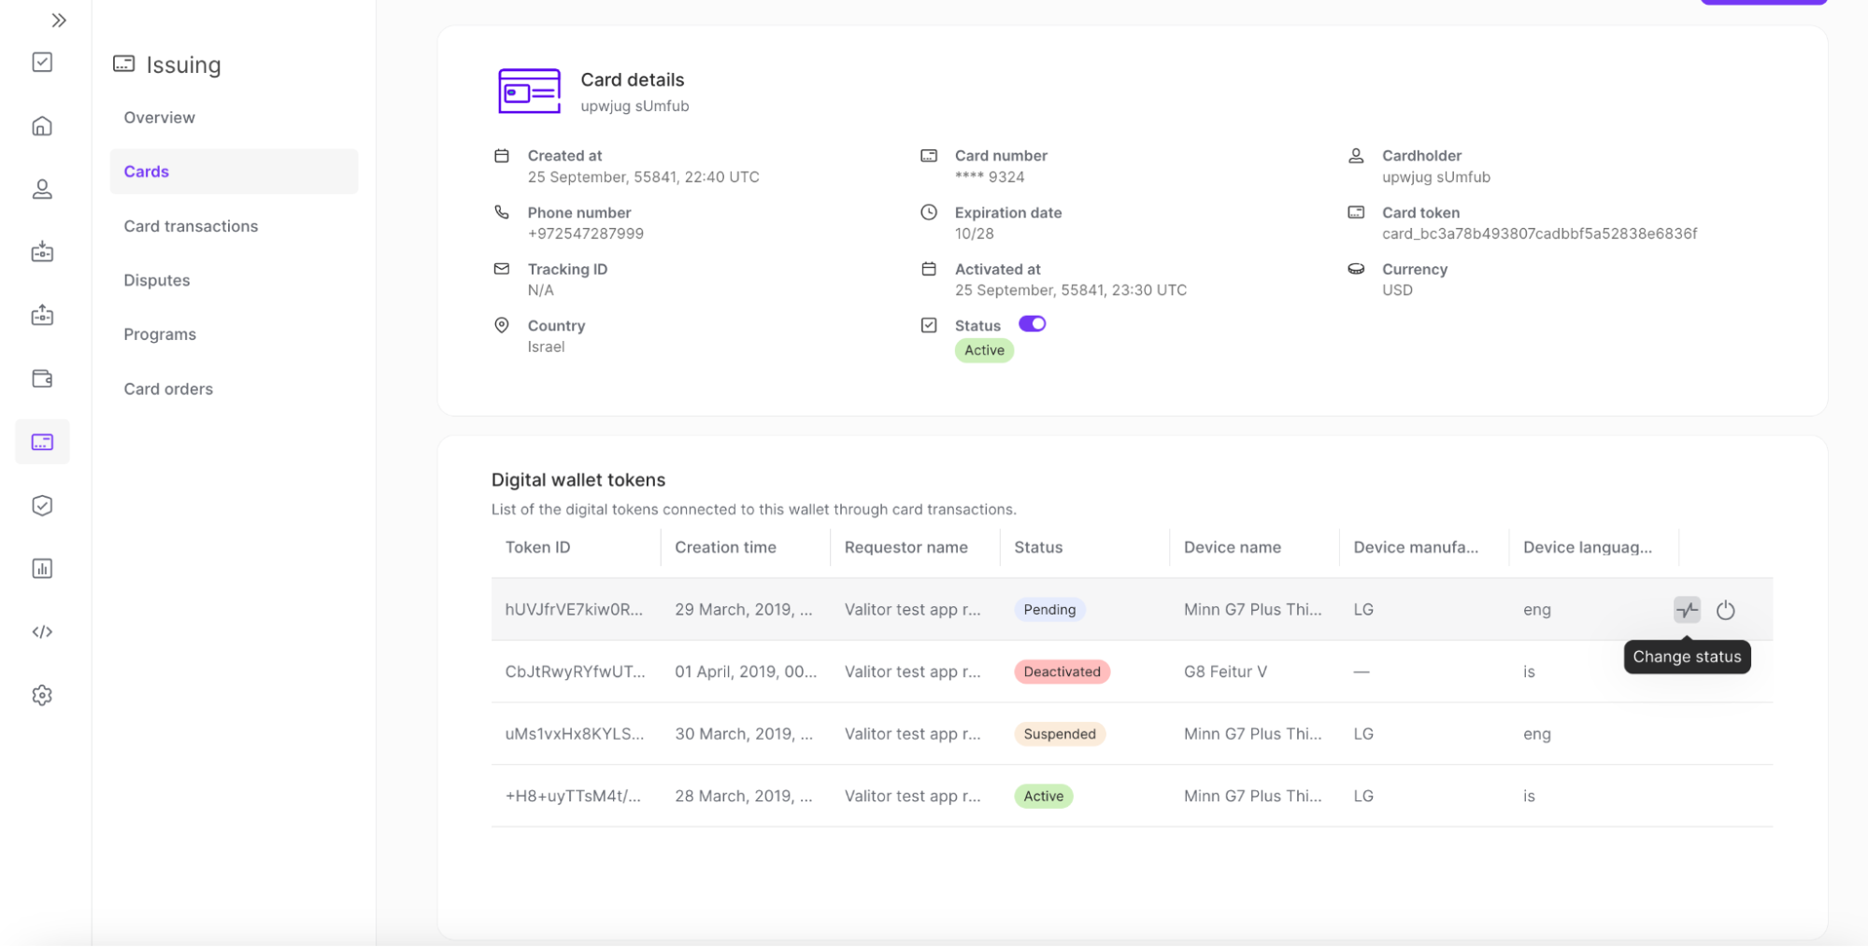The height and width of the screenshot is (947, 1868).
Task: Click the checkbox icon beside the Status label
Action: [930, 325]
